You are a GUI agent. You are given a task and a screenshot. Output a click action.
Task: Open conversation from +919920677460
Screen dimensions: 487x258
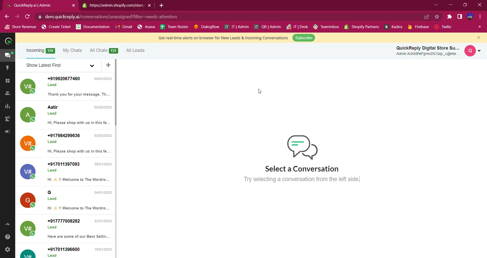(x=65, y=87)
